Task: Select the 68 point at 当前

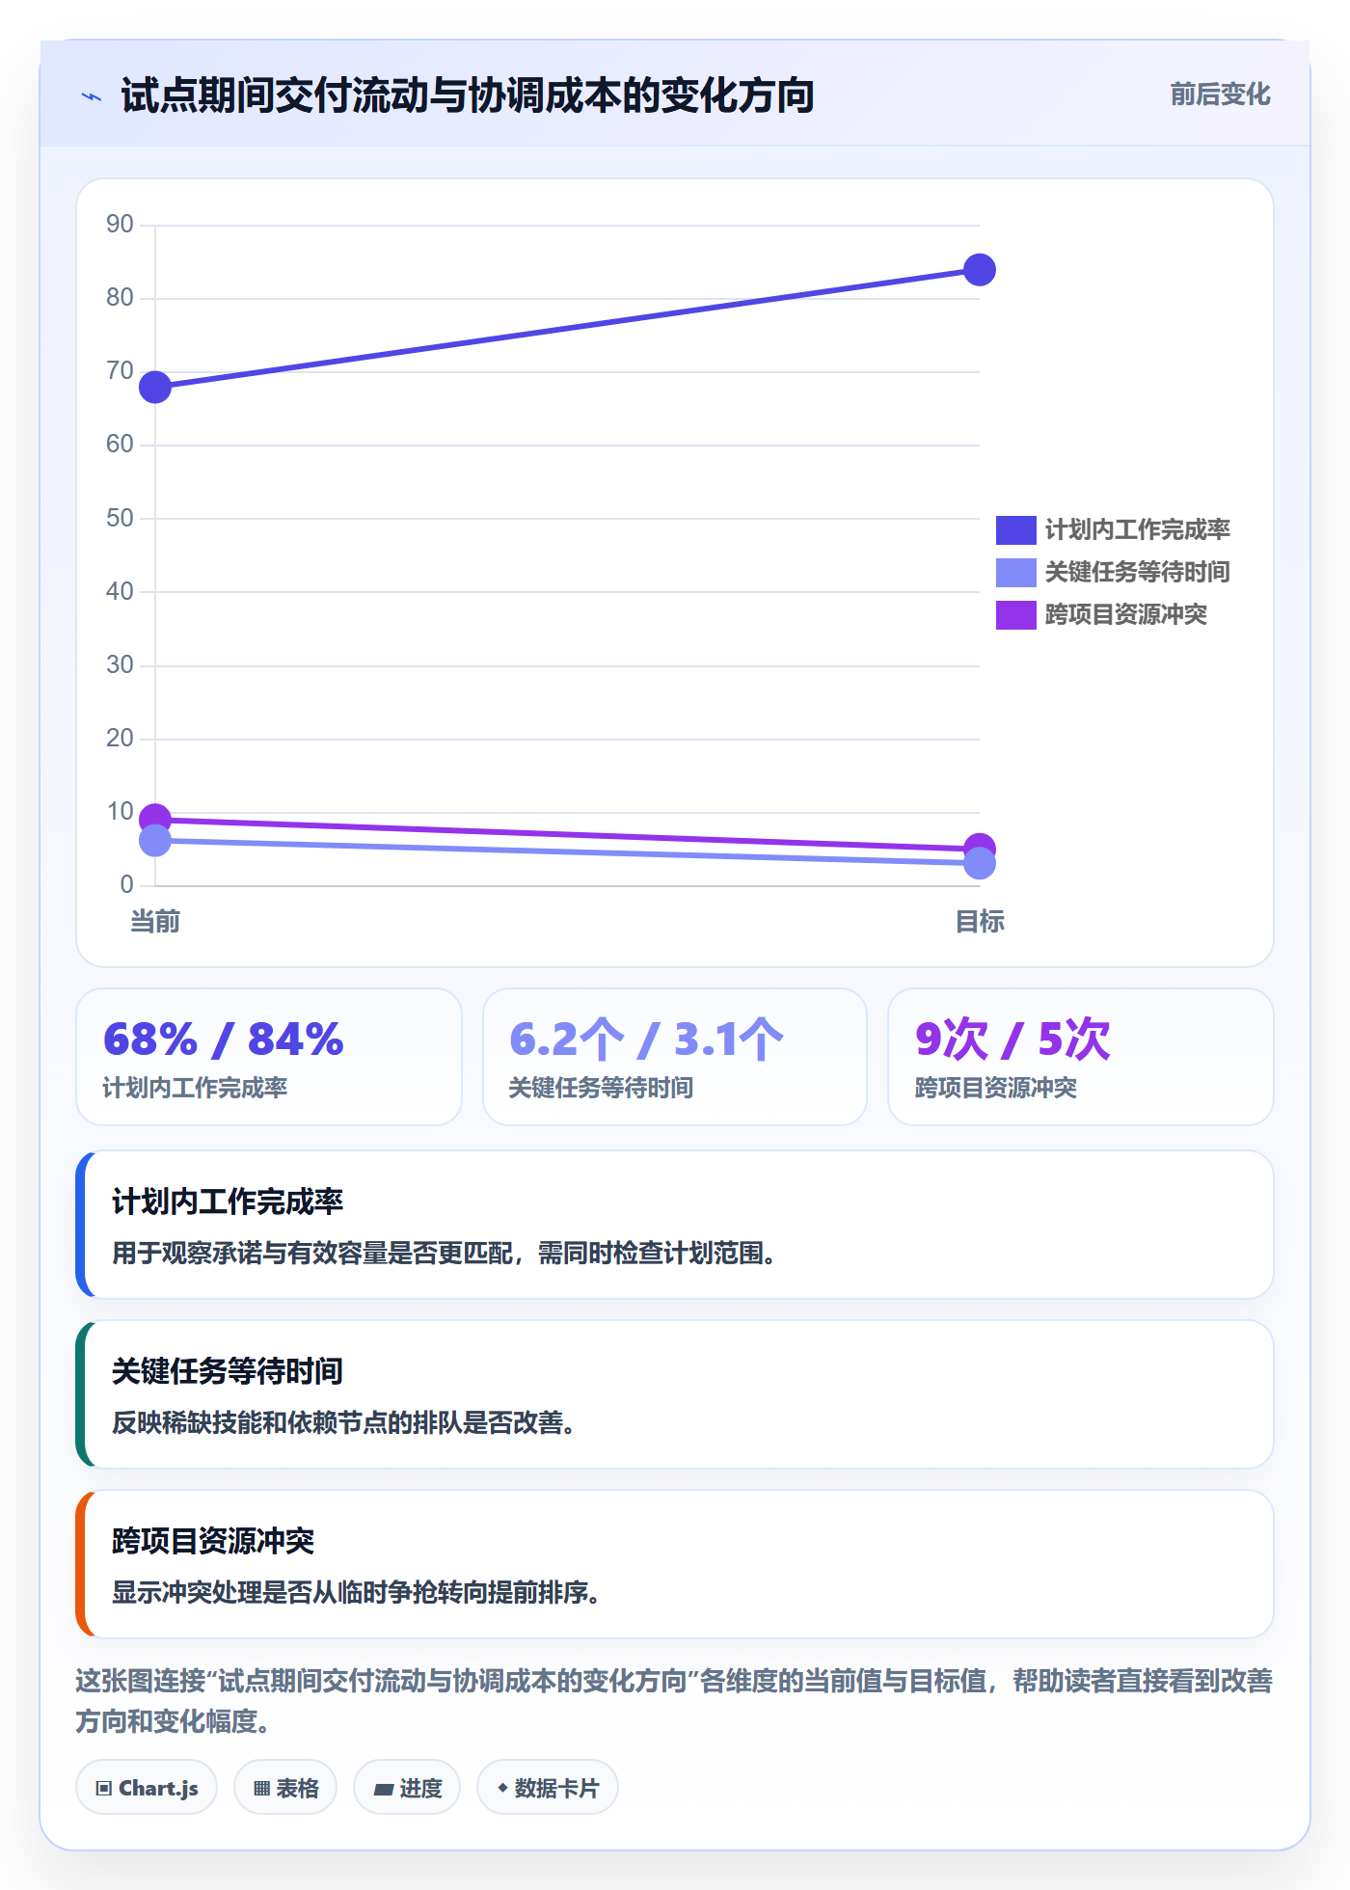Action: point(155,388)
